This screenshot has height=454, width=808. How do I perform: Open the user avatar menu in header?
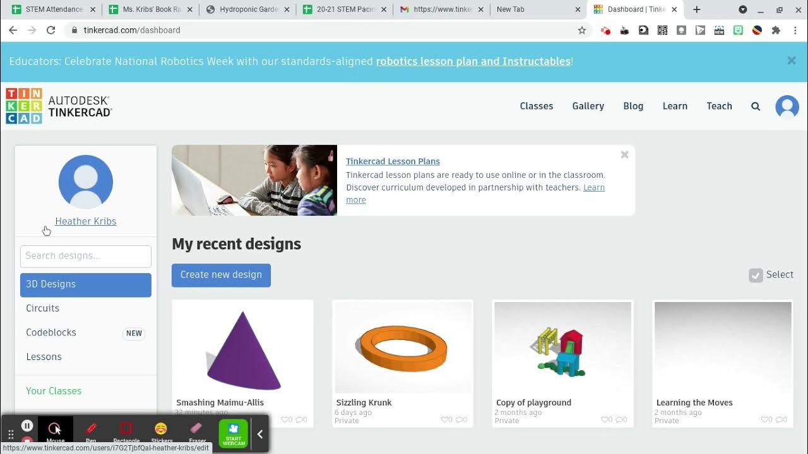point(787,106)
